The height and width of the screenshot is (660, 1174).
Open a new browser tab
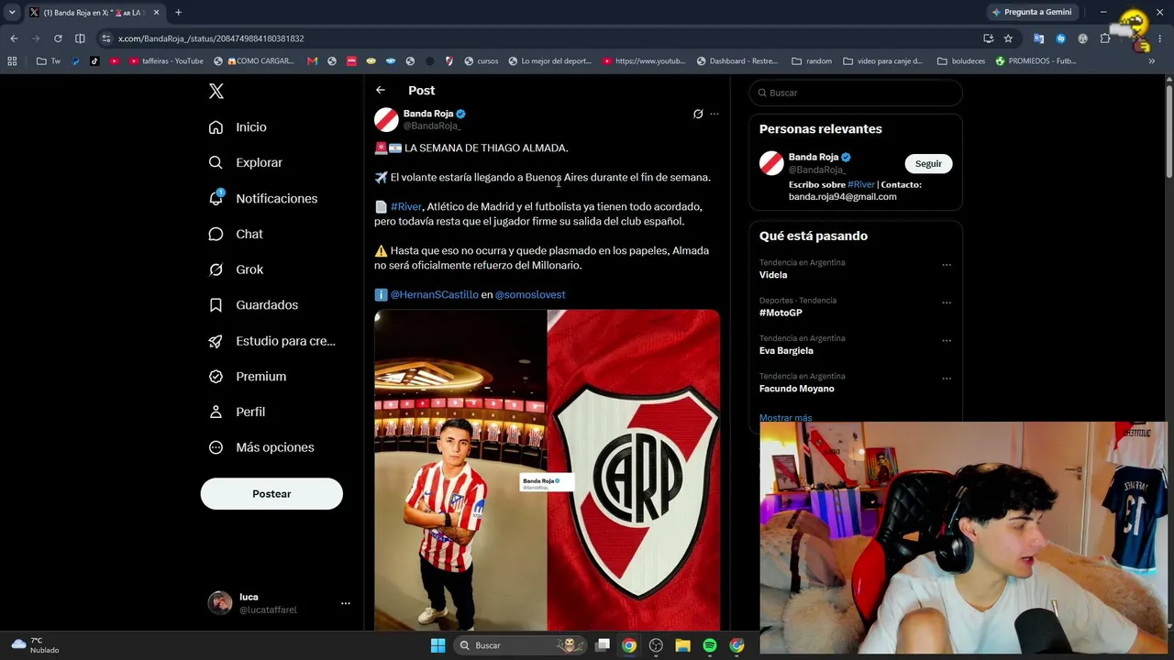[x=178, y=12]
